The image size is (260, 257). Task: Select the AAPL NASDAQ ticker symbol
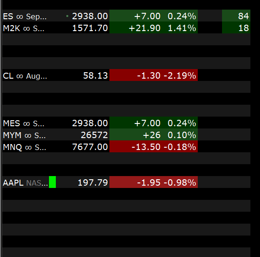point(13,183)
